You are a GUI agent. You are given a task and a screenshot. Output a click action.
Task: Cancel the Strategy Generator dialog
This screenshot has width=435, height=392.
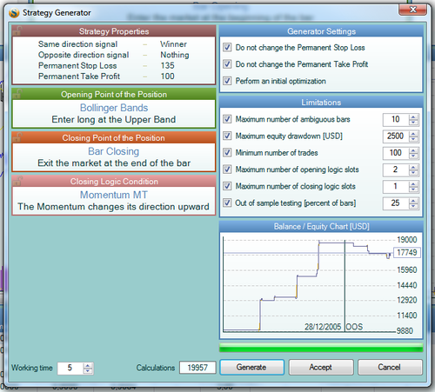[390, 367]
